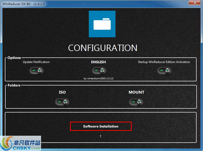
Task: Toggle the Update Notification switch
Action: click(x=36, y=70)
